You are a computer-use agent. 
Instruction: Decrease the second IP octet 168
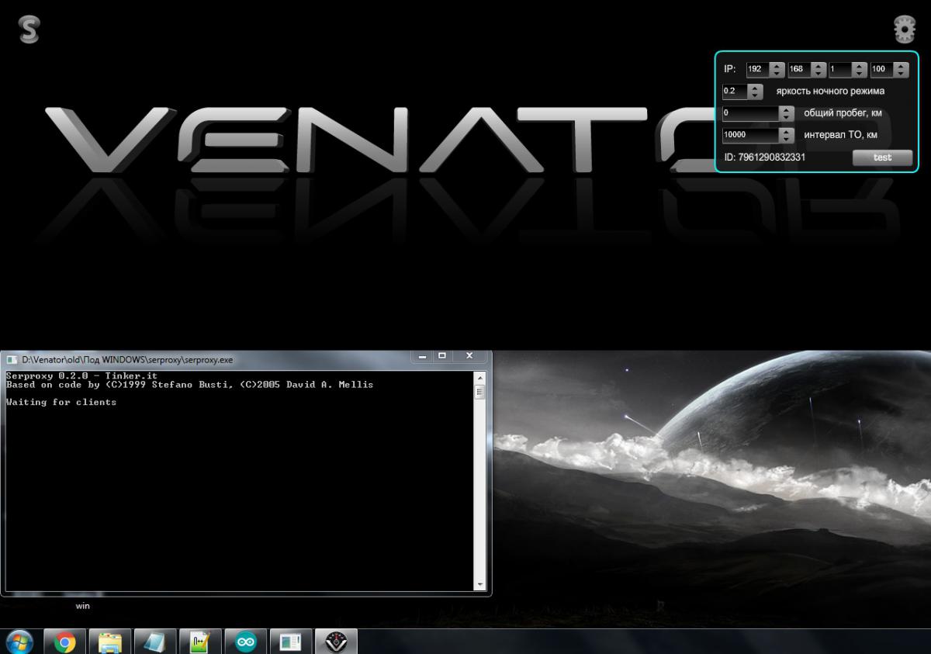[x=819, y=73]
